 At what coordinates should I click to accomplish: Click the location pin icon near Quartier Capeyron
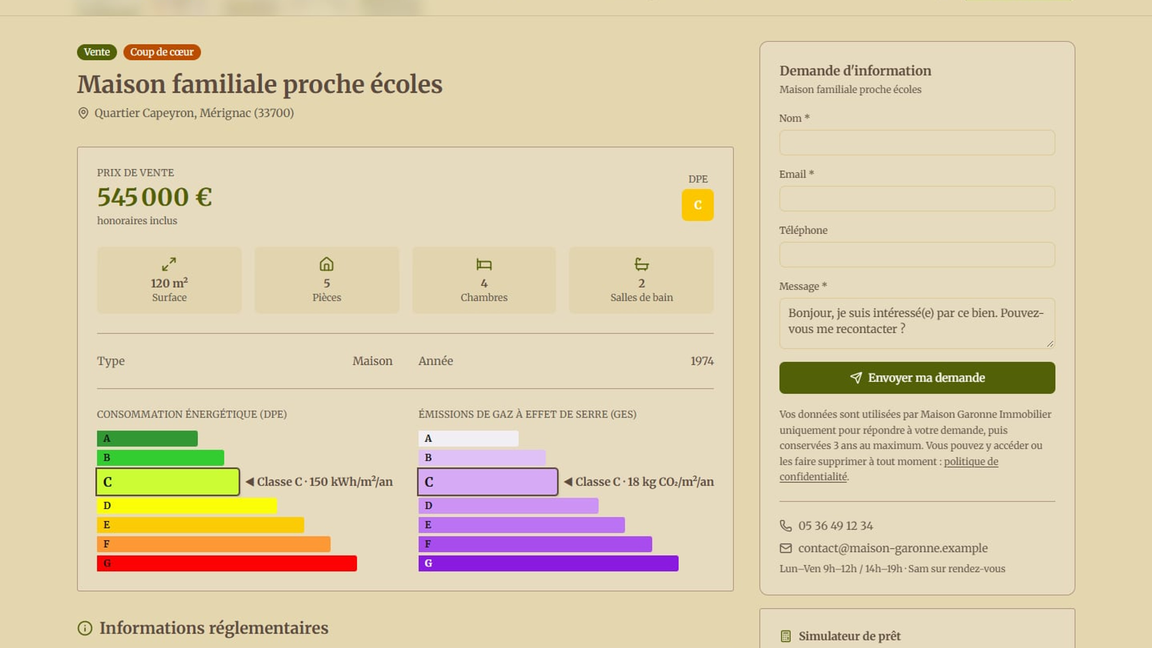click(83, 113)
